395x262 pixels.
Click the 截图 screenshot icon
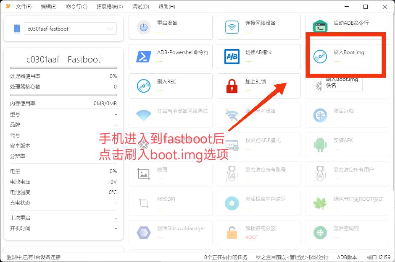143,174
